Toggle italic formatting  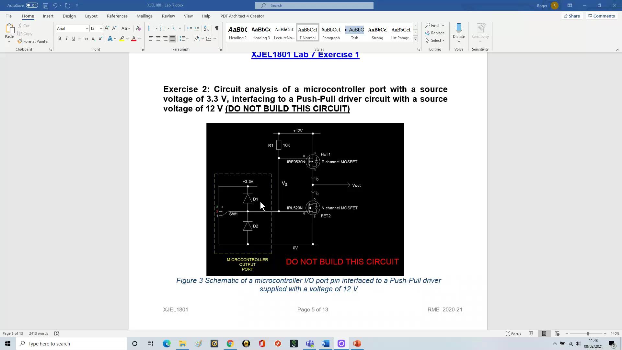coord(67,38)
